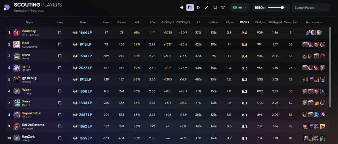This screenshot has width=338, height=144.
Task: Sort table by Rank column header
Action: [83, 22]
